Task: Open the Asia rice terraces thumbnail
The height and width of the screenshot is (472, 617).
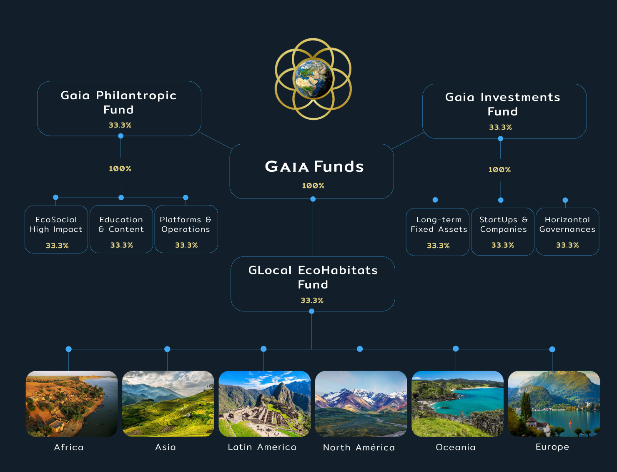Action: [168, 404]
